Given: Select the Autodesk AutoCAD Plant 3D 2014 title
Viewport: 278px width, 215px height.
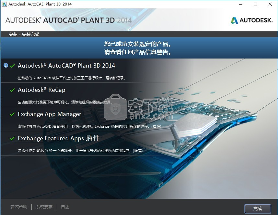Looking at the screenshot, I should [x=66, y=66].
